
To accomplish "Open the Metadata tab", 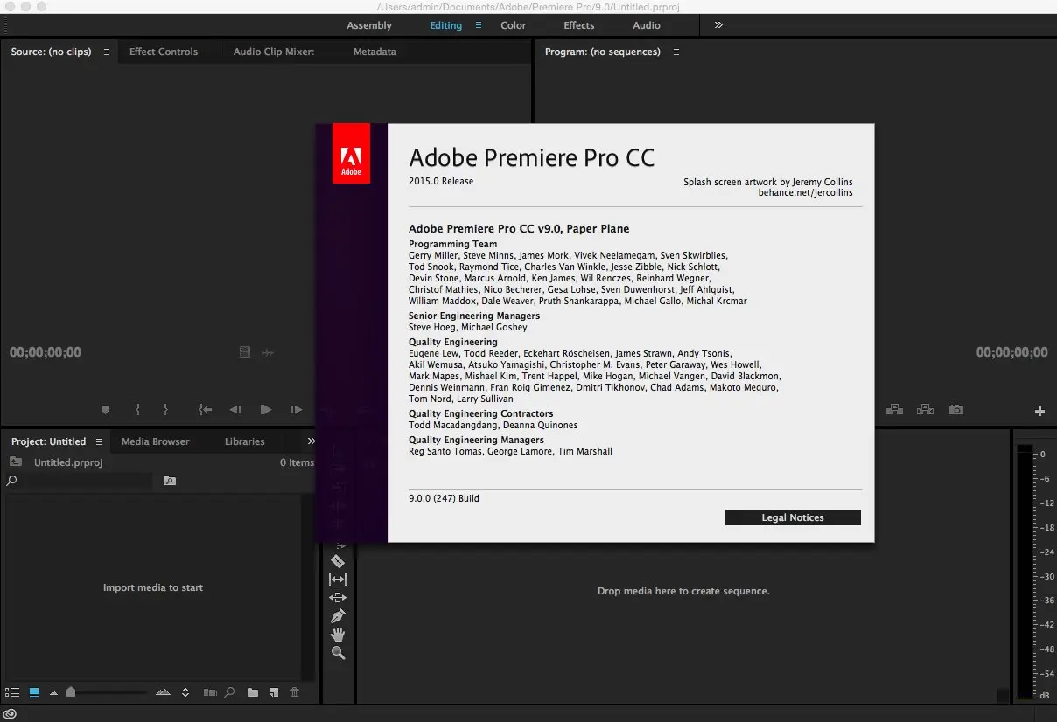I will pos(374,52).
